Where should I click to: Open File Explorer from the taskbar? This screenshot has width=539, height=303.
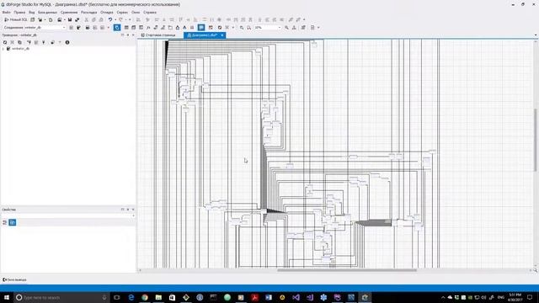pos(158,297)
